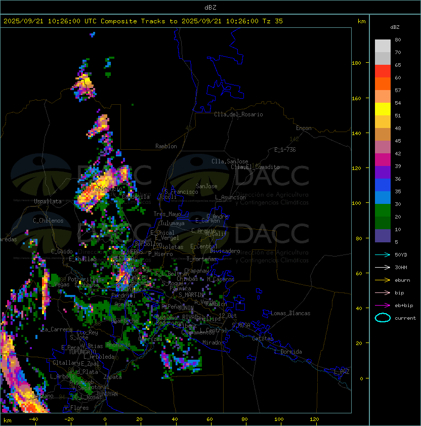Viewport: 421px width, 426px height.
Task: Click the E_Chical map label
Action: [x=162, y=233]
